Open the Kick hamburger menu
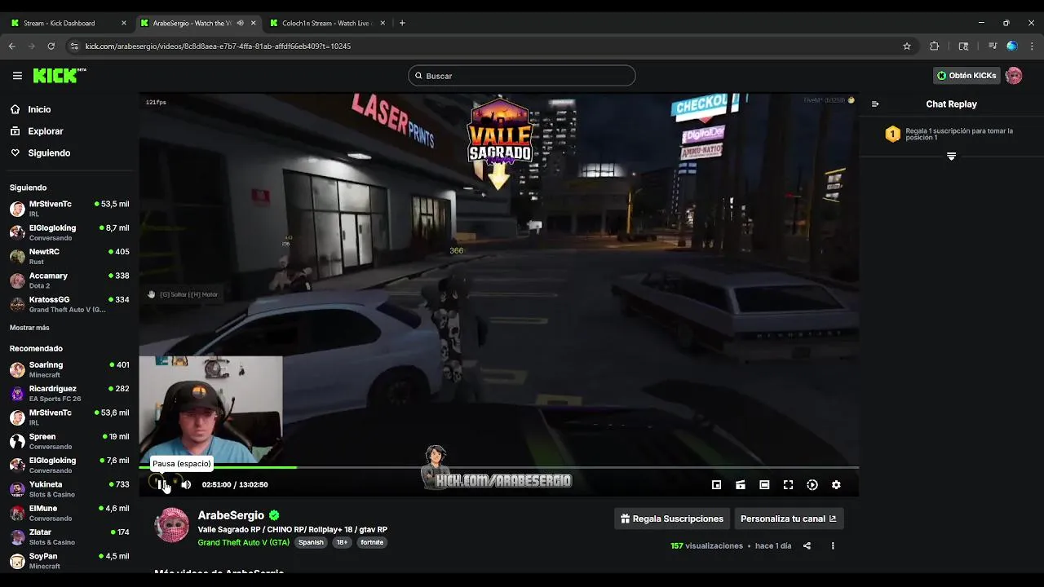Screen dimensions: 1044x587 17,76
